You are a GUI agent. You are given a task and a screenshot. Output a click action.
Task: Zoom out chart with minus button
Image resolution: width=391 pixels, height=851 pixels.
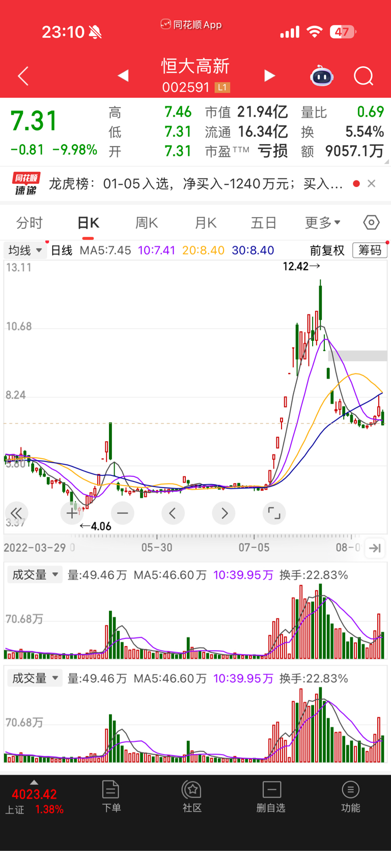tap(123, 513)
